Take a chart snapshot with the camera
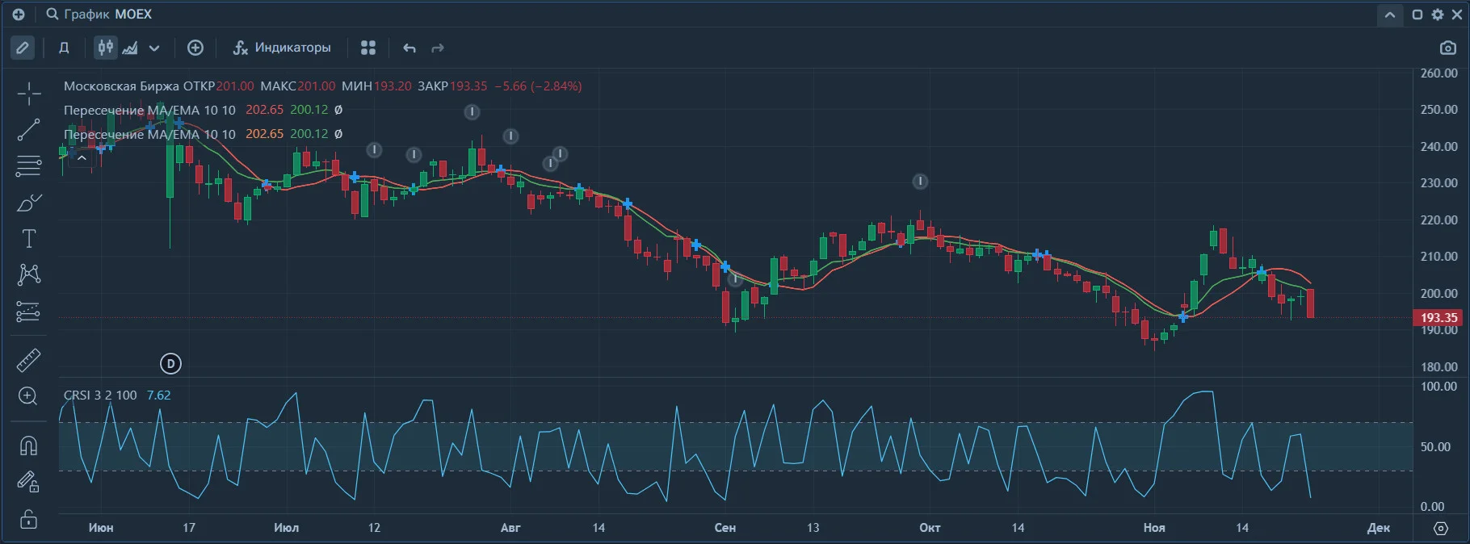 tap(1448, 48)
